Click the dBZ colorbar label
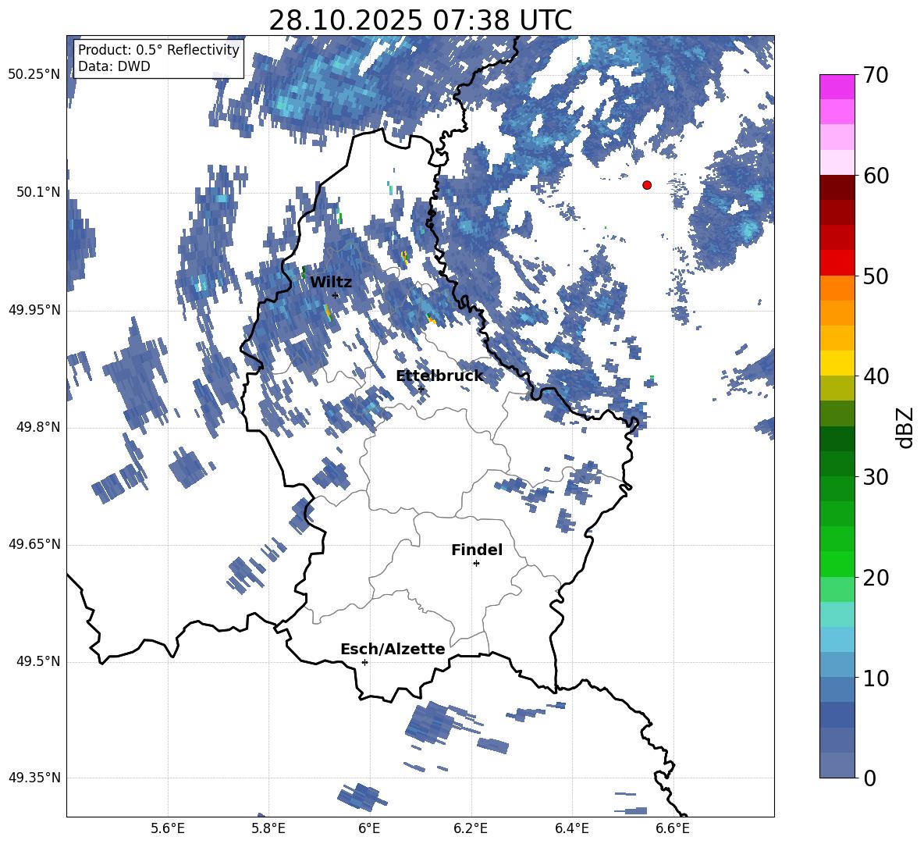The width and height of the screenshot is (924, 844). (906, 427)
